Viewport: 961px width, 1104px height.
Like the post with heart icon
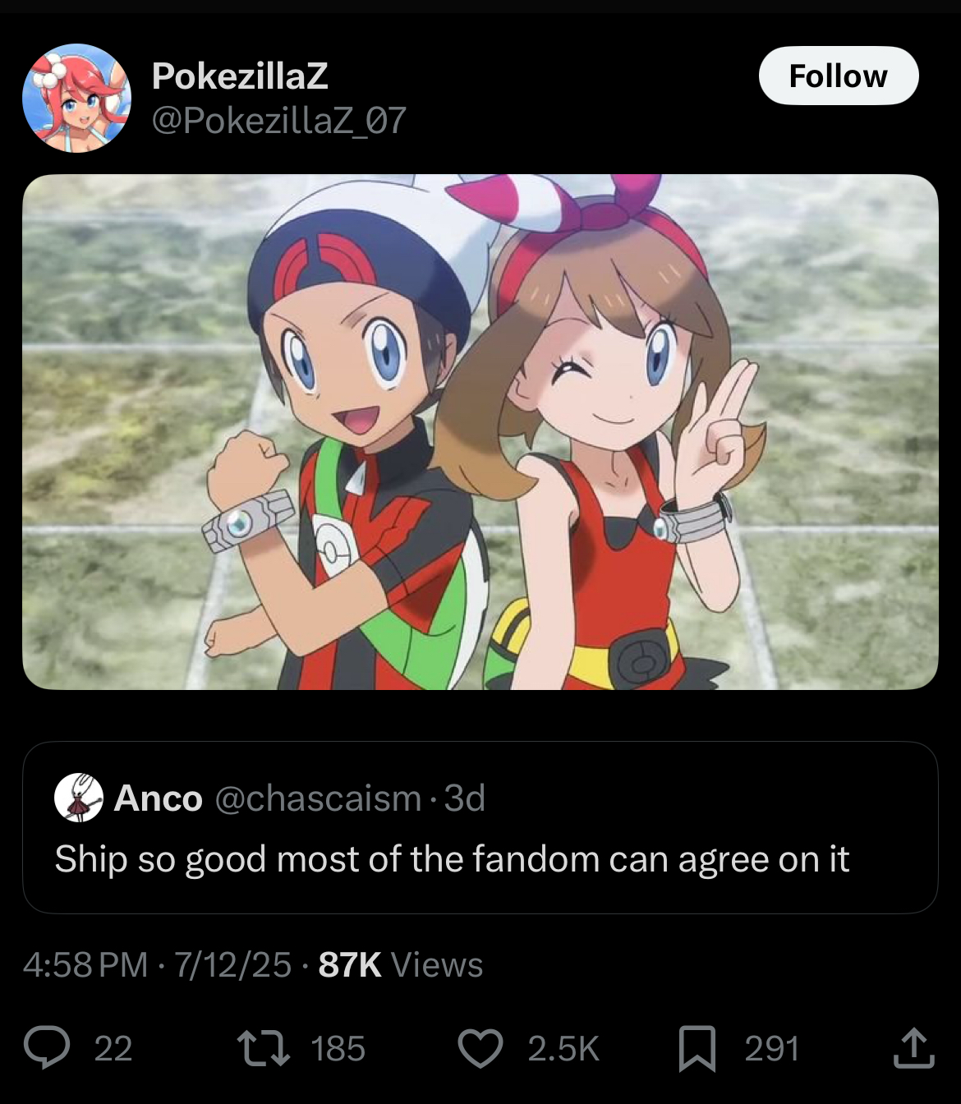(x=480, y=1049)
